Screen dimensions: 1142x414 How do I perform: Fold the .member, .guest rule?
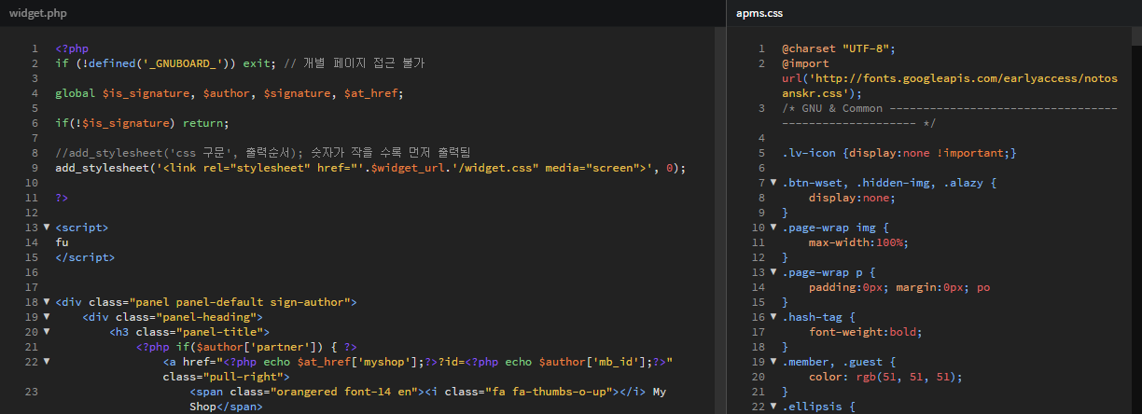(773, 362)
